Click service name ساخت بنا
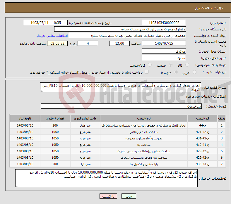The height and width of the screenshot is (204, 231). pyautogui.click(x=144, y=145)
